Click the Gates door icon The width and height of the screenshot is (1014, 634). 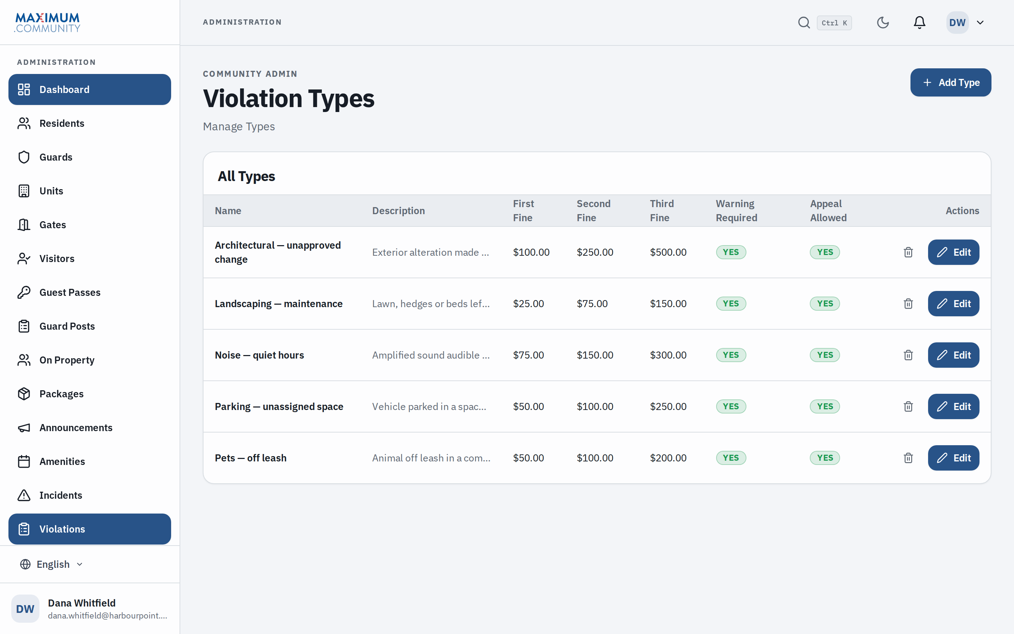[24, 225]
